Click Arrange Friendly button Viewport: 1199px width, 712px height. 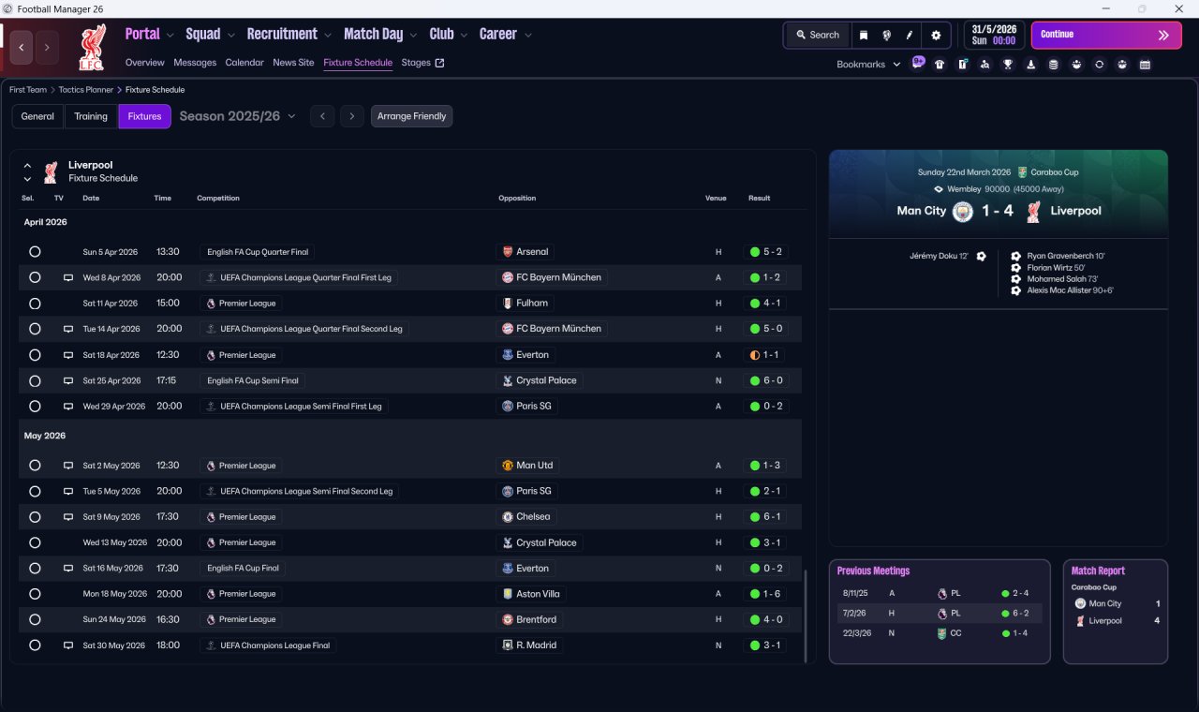(412, 116)
